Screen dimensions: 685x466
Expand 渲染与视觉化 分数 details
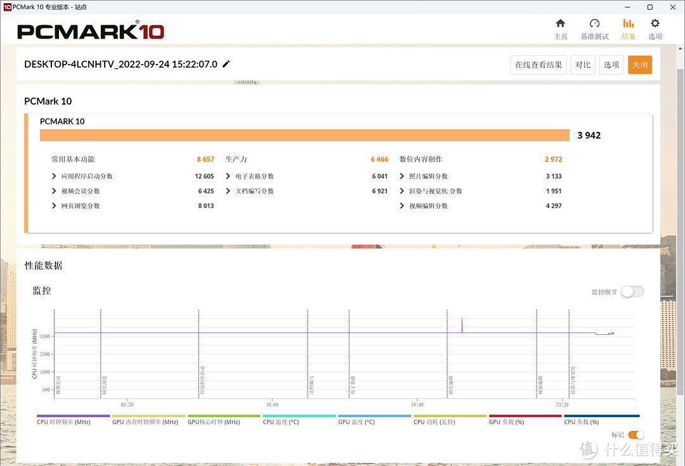(402, 191)
